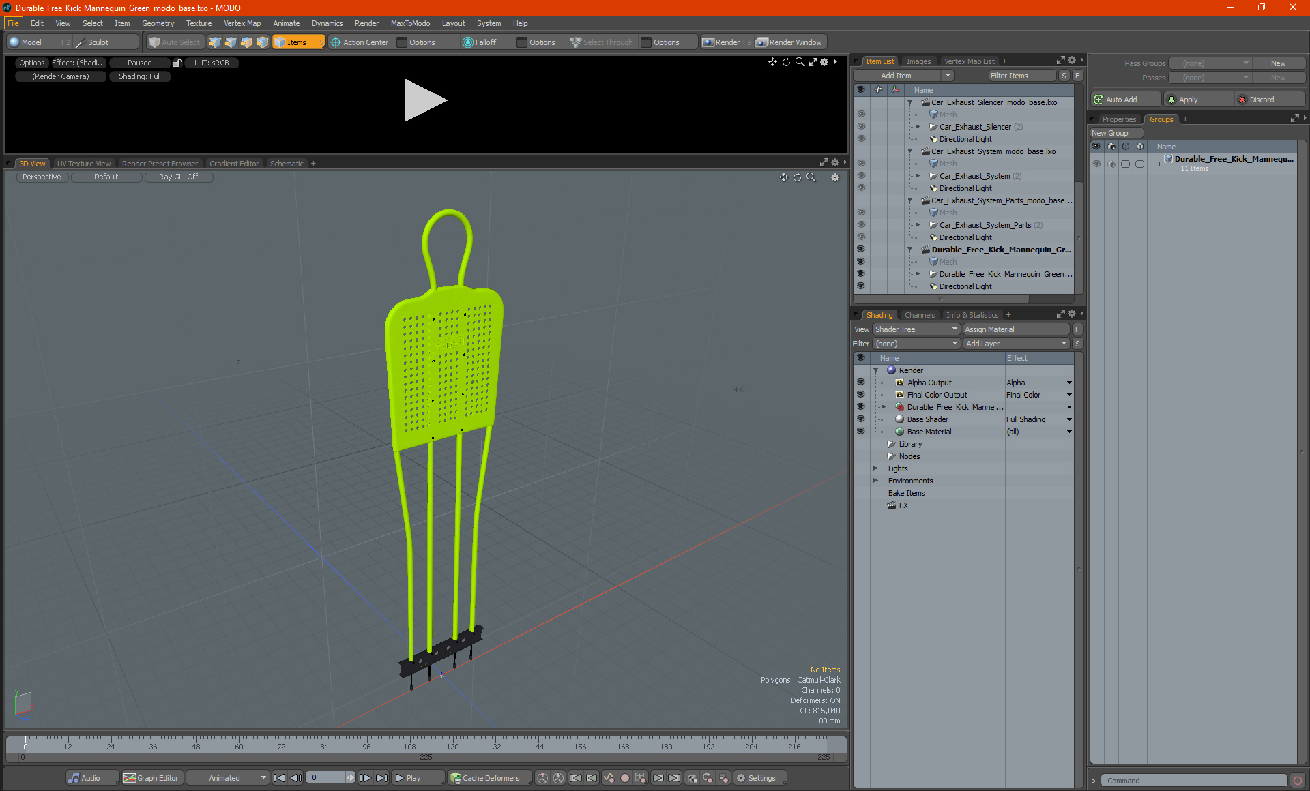The image size is (1310, 791).
Task: Activate Items selection mode
Action: (298, 42)
